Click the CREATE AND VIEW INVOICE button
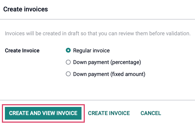Screen dimensions: 195x127 click(x=43, y=113)
